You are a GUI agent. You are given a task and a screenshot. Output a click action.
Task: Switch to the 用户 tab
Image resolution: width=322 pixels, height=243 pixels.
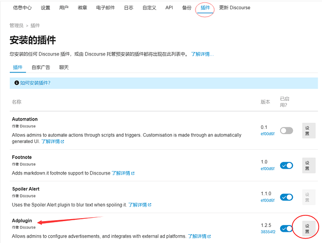click(64, 8)
